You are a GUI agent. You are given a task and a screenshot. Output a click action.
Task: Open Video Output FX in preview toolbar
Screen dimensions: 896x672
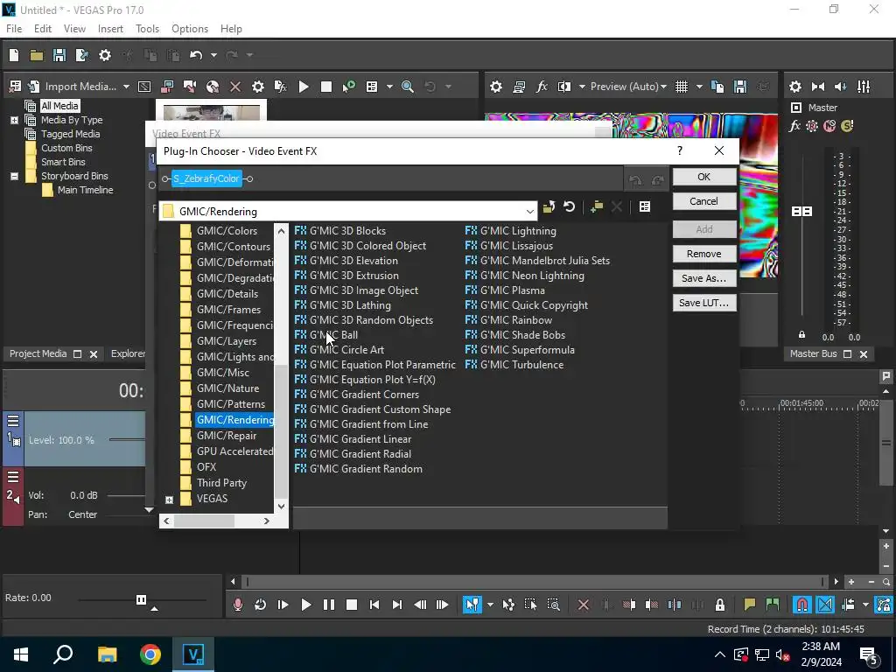[541, 87]
